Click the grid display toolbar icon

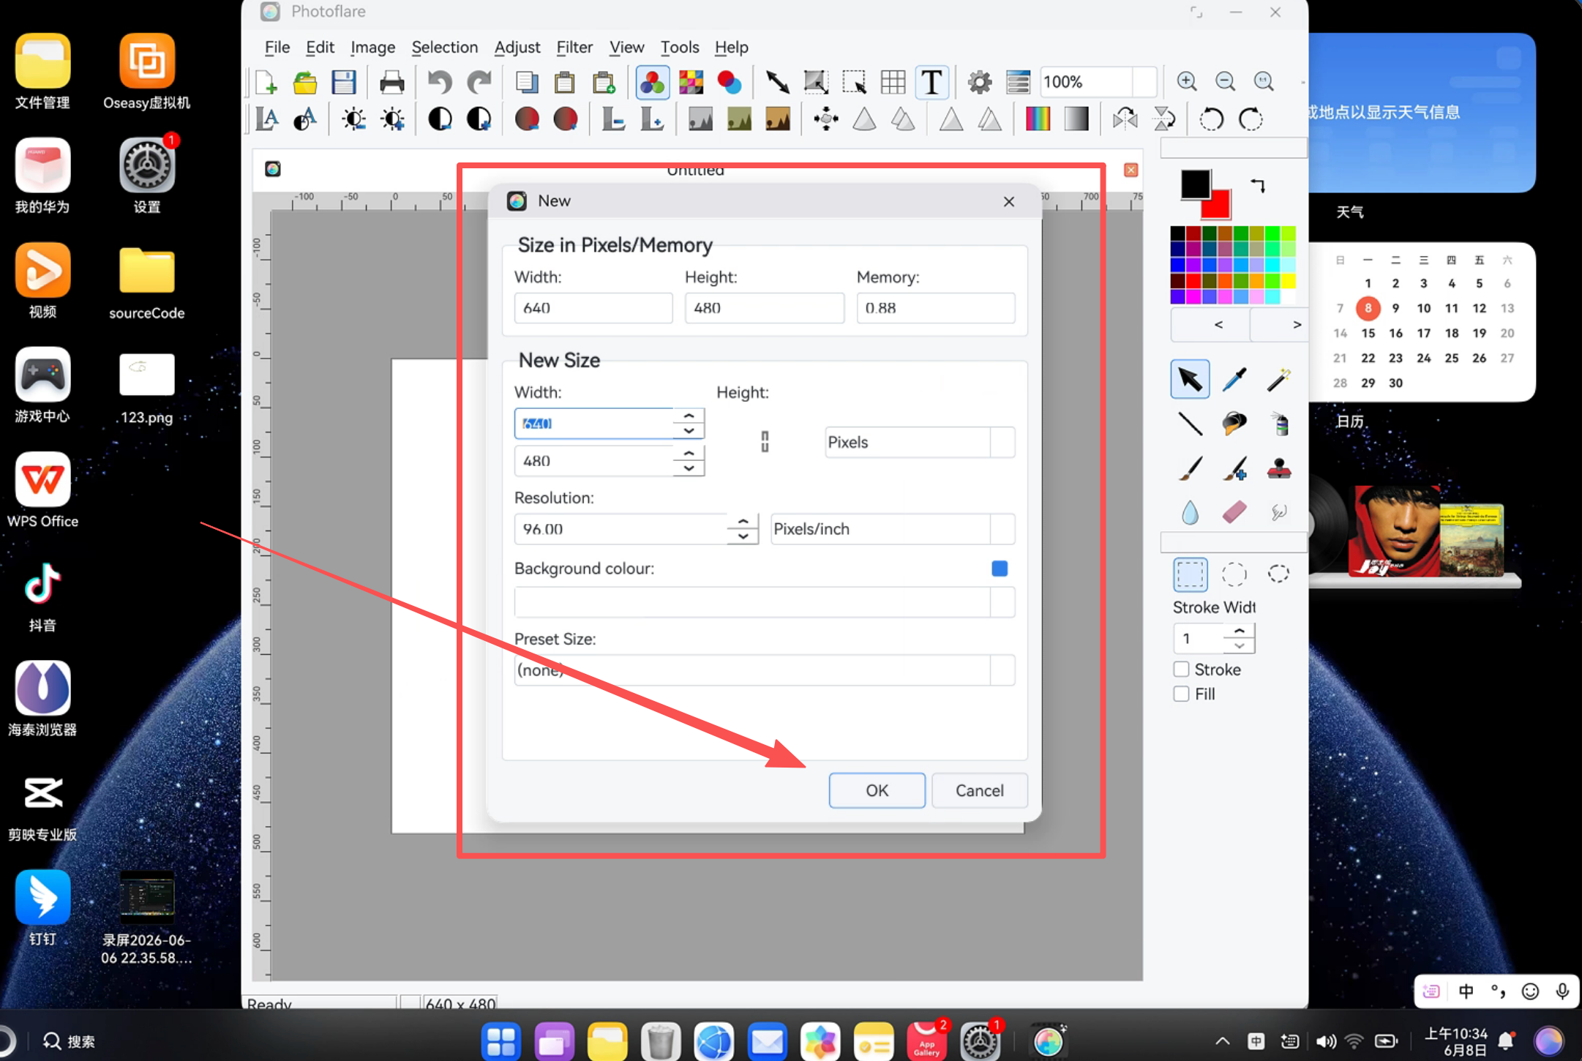[893, 82]
